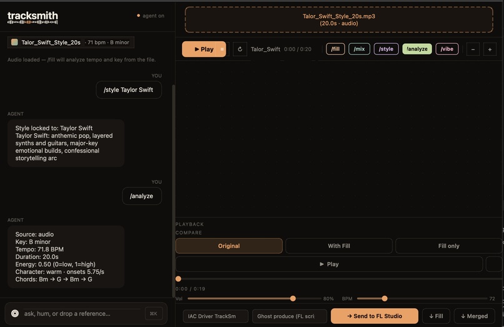Click the chat panel scrollbar
Screen dimensions: 504x327
coord(174,189)
